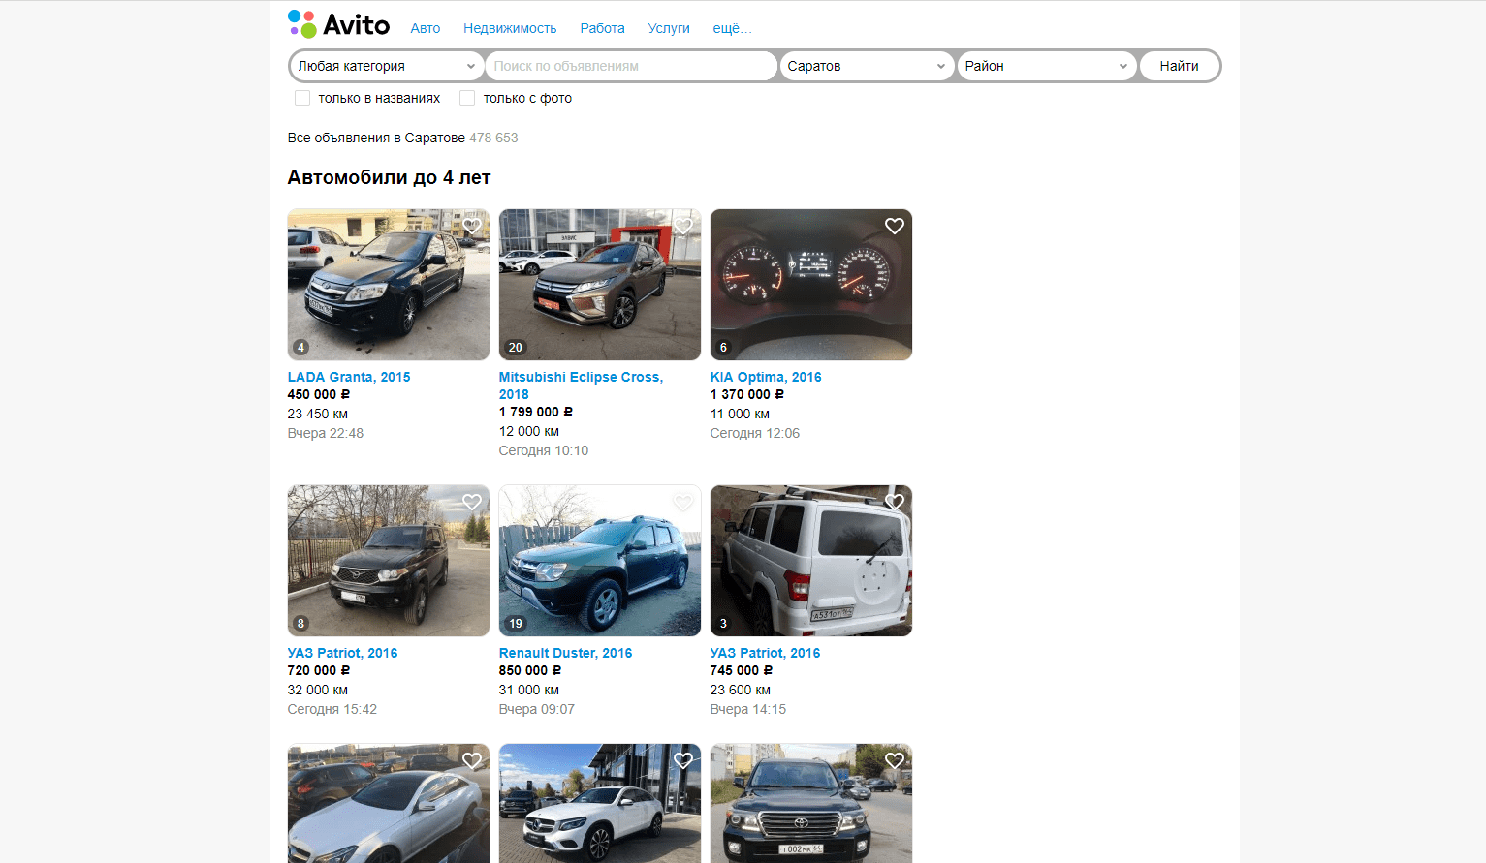The height and width of the screenshot is (863, 1486).
Task: Click the price «850 000 ₽»
Action: pyautogui.click(x=530, y=670)
